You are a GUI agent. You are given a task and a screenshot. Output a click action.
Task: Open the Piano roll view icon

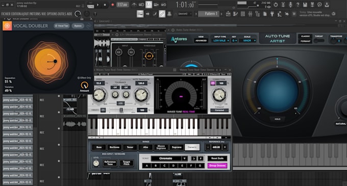click(235, 14)
